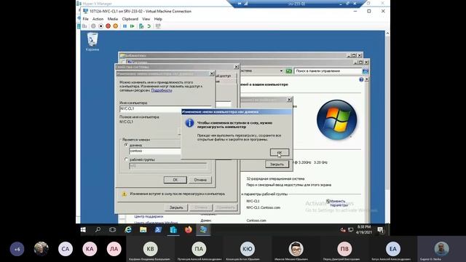
Task: Open the View menu
Action: point(146,19)
